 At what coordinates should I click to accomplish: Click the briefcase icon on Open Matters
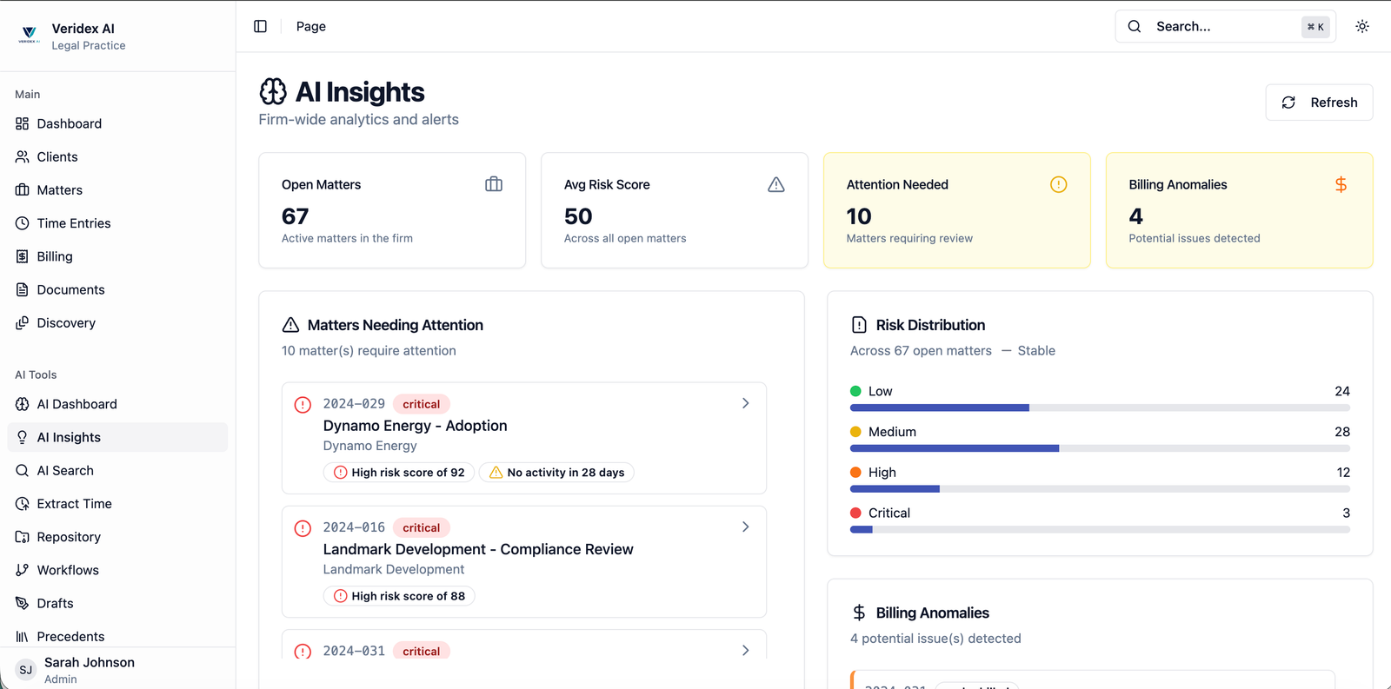(x=493, y=184)
